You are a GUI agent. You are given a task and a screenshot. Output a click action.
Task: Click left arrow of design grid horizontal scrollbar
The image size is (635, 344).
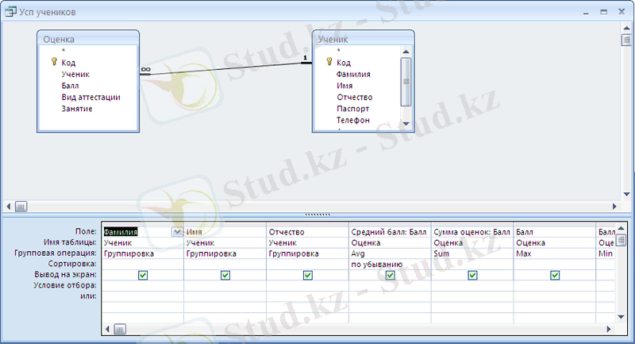107,329
